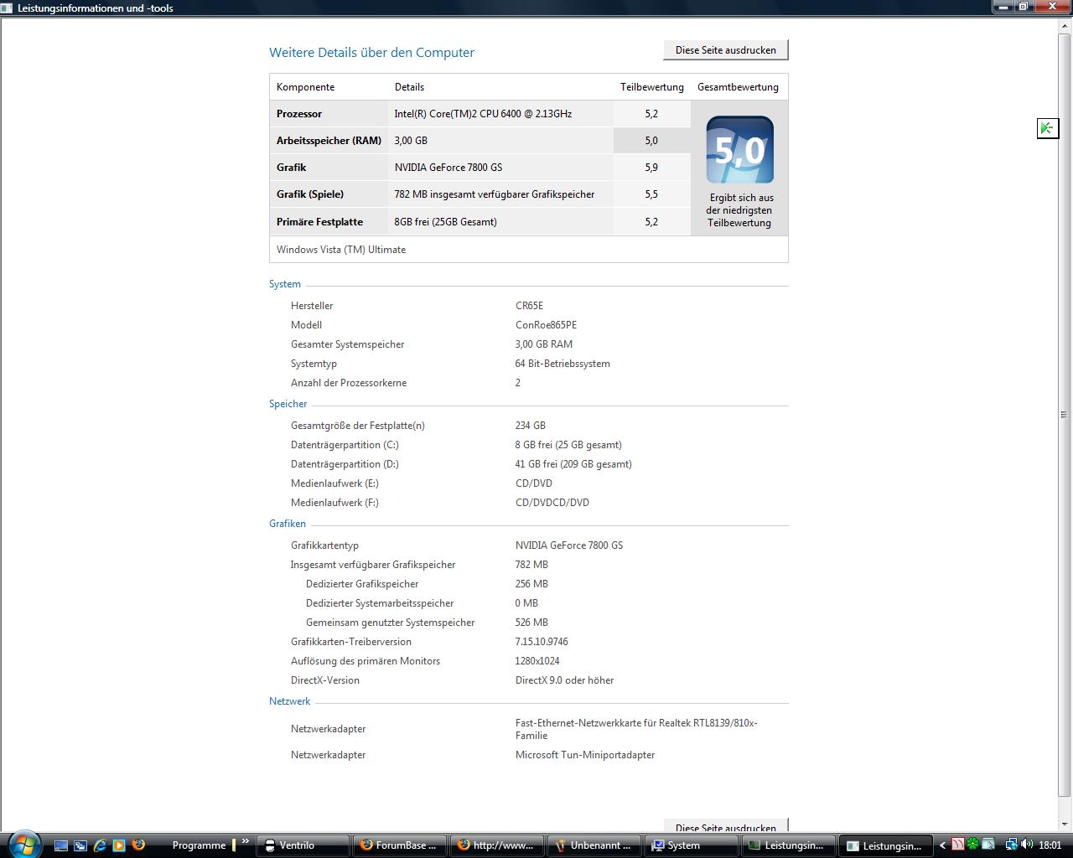Open the volume speaker tray icon
This screenshot has width=1073, height=858.
pyautogui.click(x=1026, y=845)
